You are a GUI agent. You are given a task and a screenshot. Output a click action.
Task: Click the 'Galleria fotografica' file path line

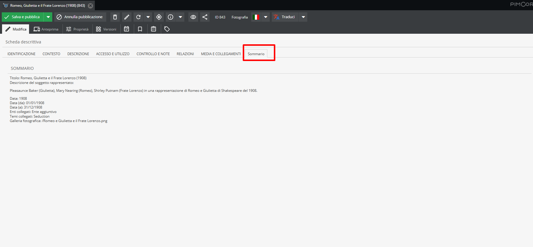coord(59,121)
